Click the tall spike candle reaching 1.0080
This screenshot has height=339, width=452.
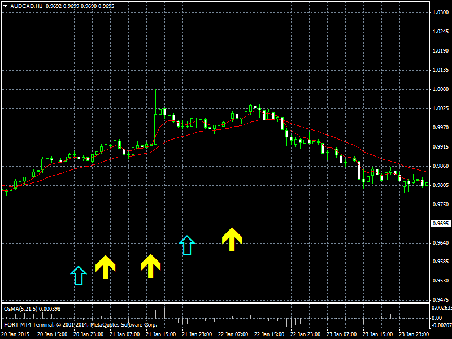(156, 117)
